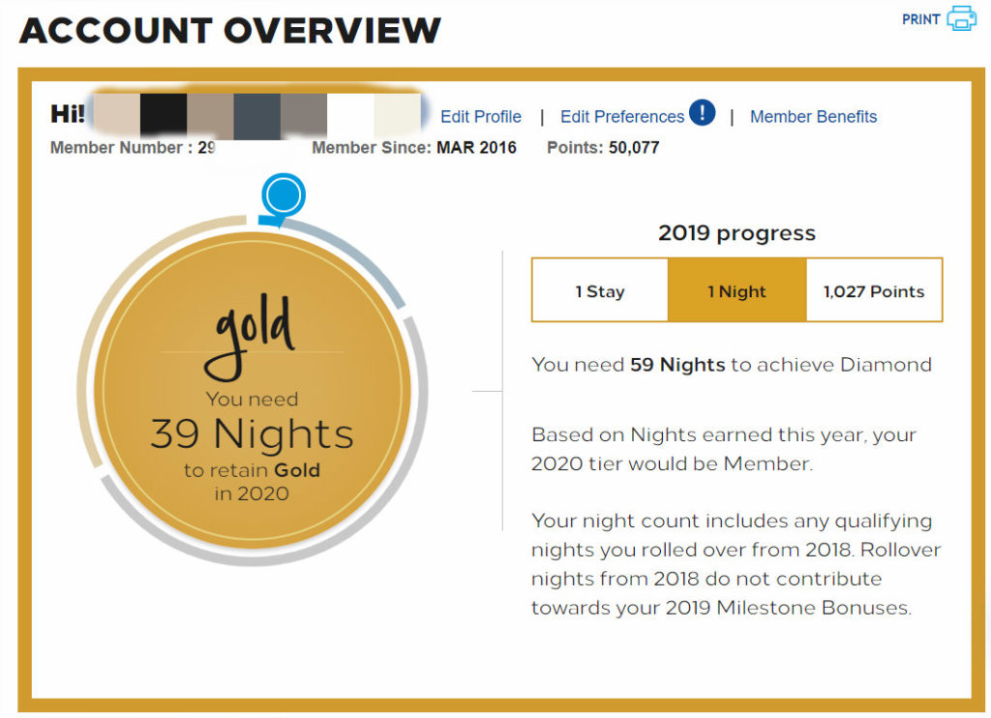Click the 39 Nights text in circle

pos(252,434)
